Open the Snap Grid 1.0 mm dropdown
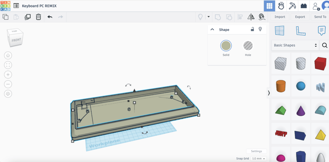 click(x=259, y=158)
